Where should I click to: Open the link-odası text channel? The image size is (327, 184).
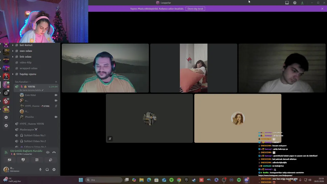36,57
